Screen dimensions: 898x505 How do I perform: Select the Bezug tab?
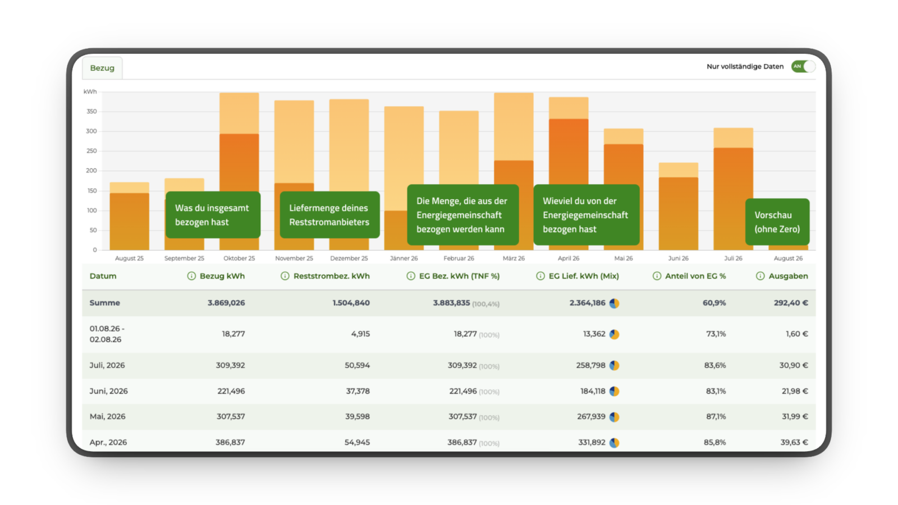tap(102, 68)
